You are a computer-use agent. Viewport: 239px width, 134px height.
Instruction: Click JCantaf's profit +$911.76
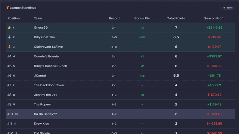pos(214,76)
